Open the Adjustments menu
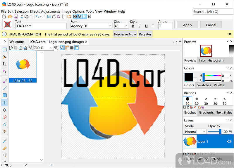 51,11
